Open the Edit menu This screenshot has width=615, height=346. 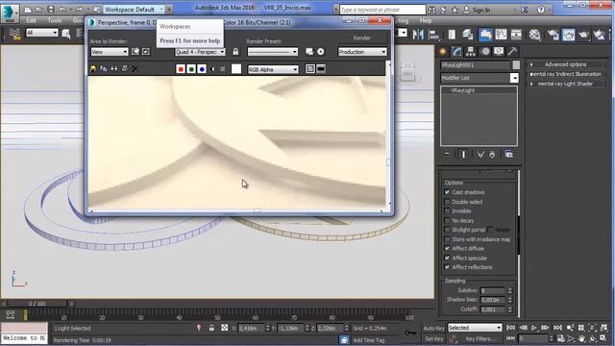pos(31,20)
